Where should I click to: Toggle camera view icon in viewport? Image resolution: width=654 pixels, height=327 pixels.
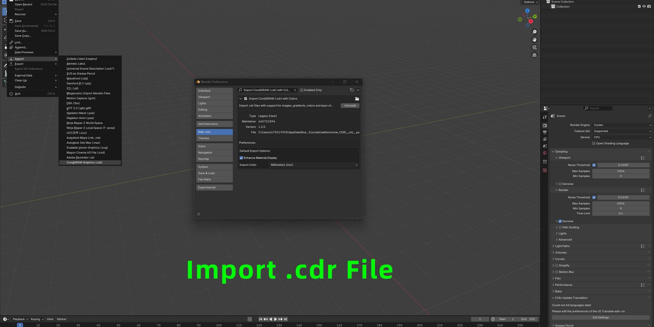535,47
